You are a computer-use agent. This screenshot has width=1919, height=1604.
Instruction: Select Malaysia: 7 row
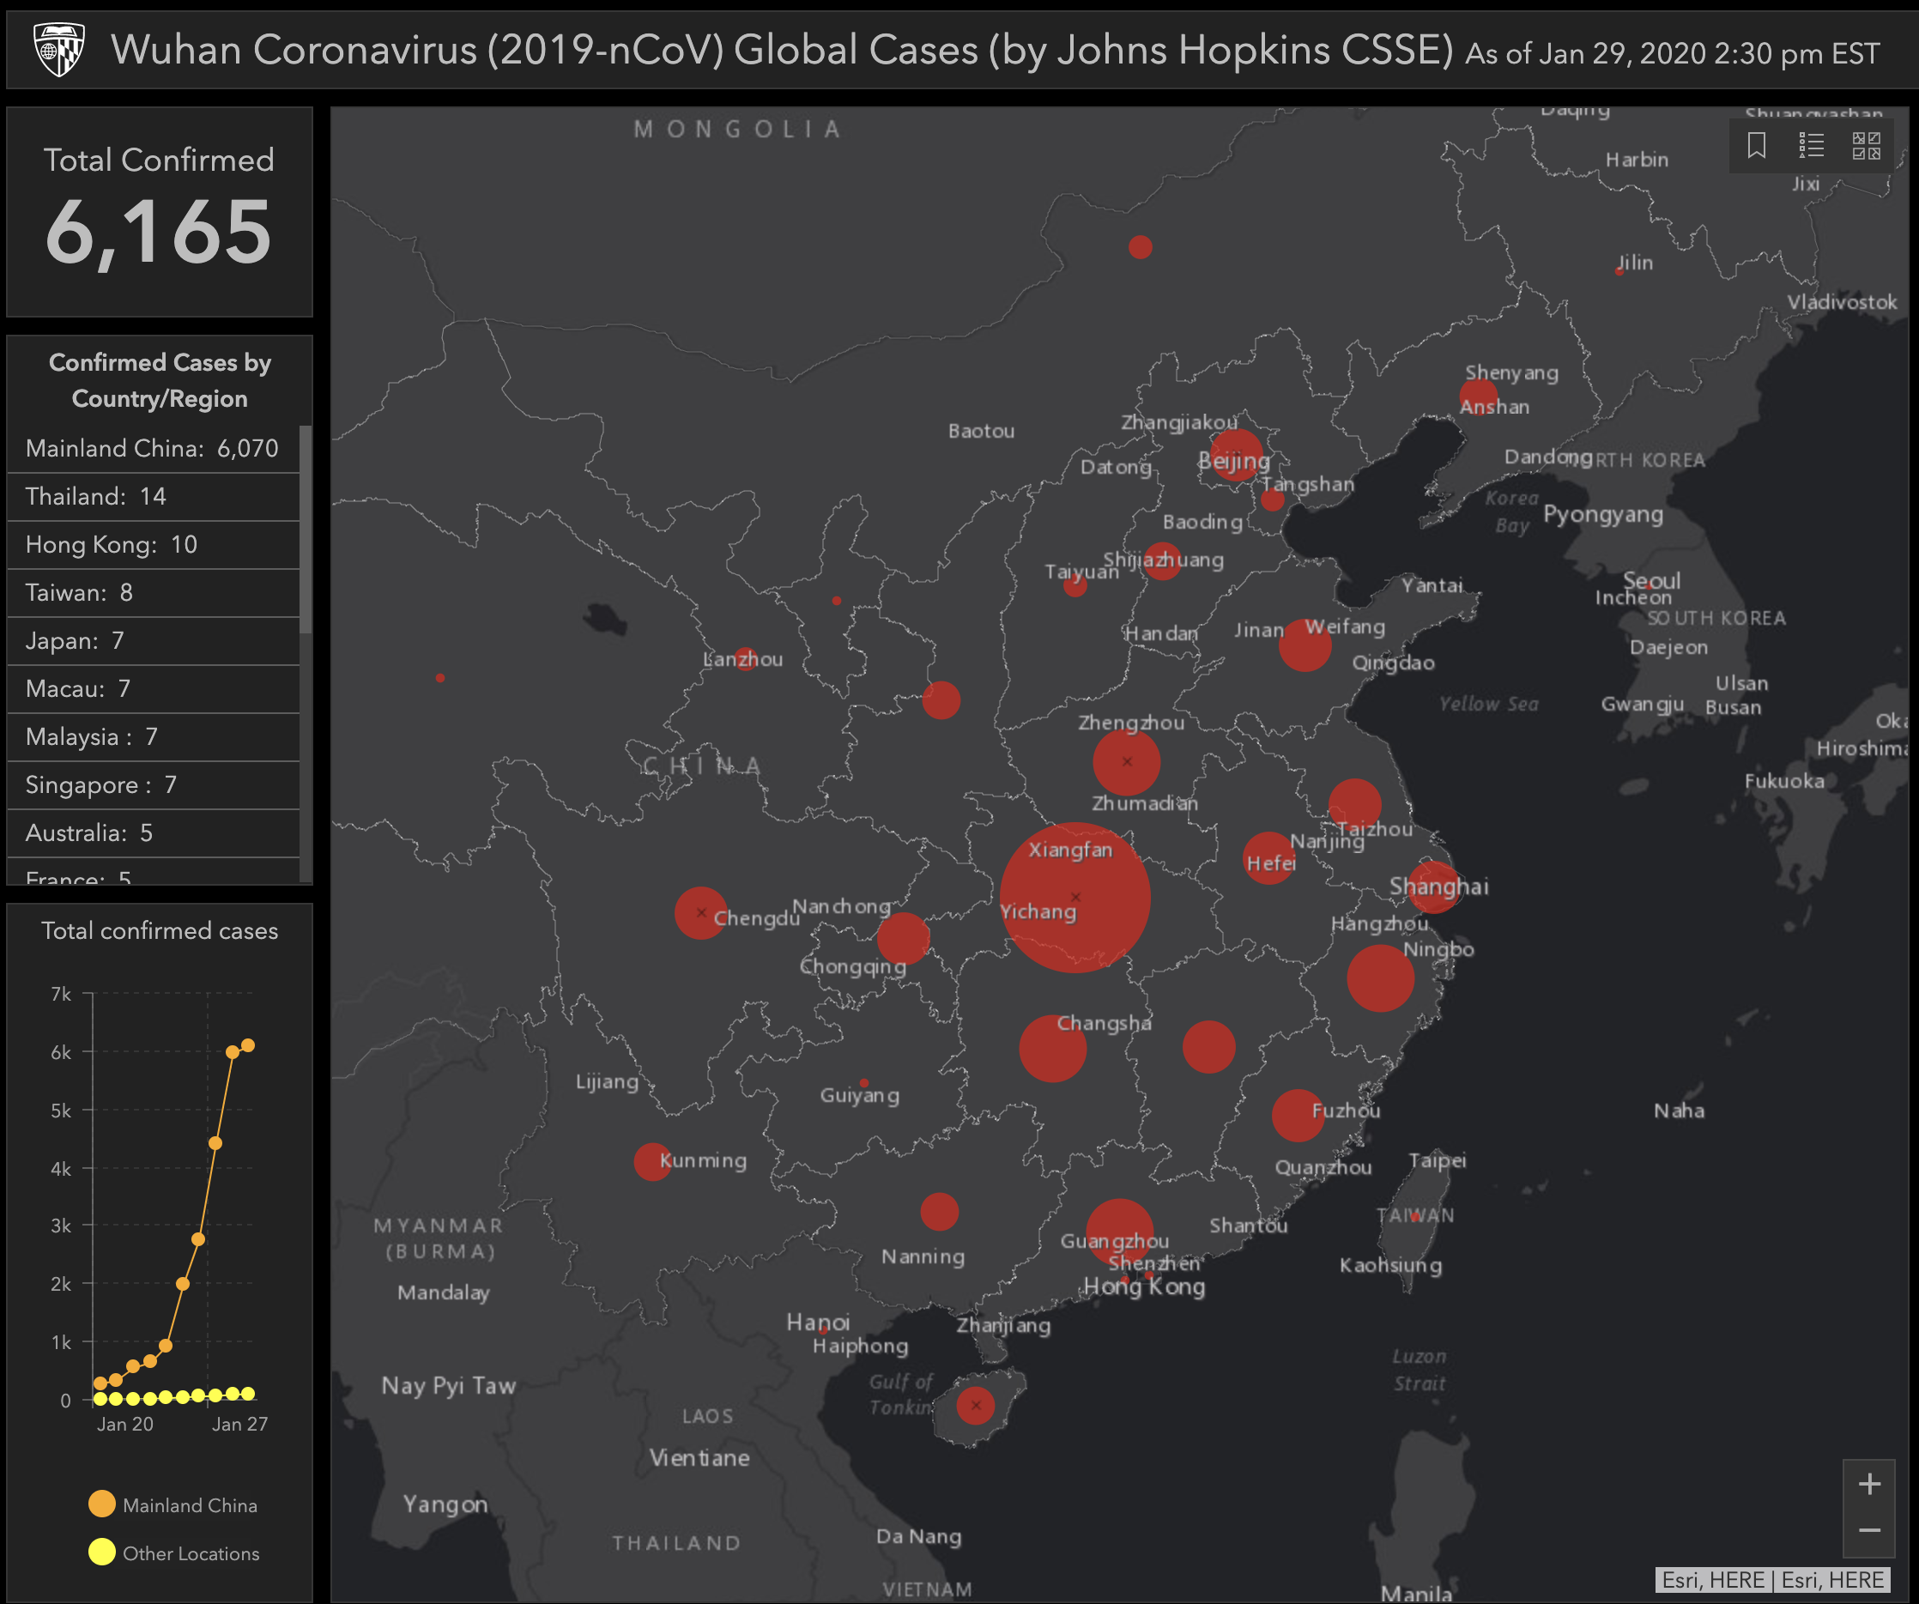click(154, 736)
